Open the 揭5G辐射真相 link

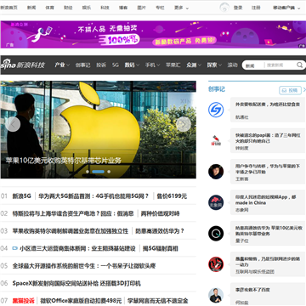(160, 248)
